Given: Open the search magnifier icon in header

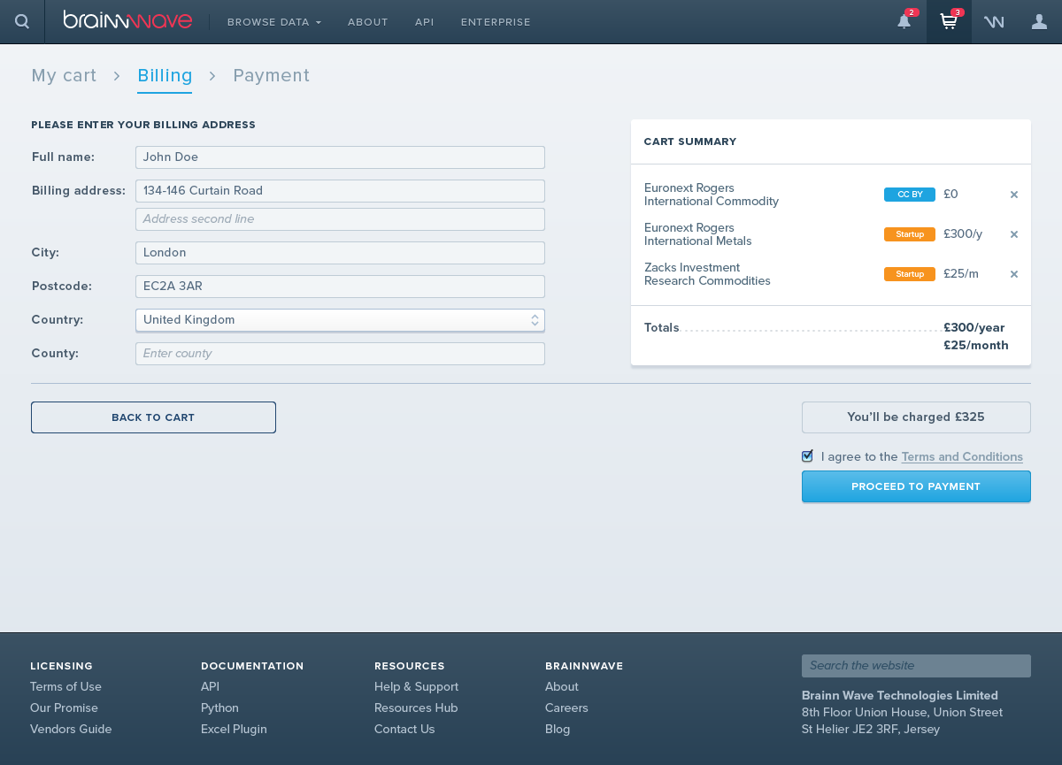Looking at the screenshot, I should 22,21.
